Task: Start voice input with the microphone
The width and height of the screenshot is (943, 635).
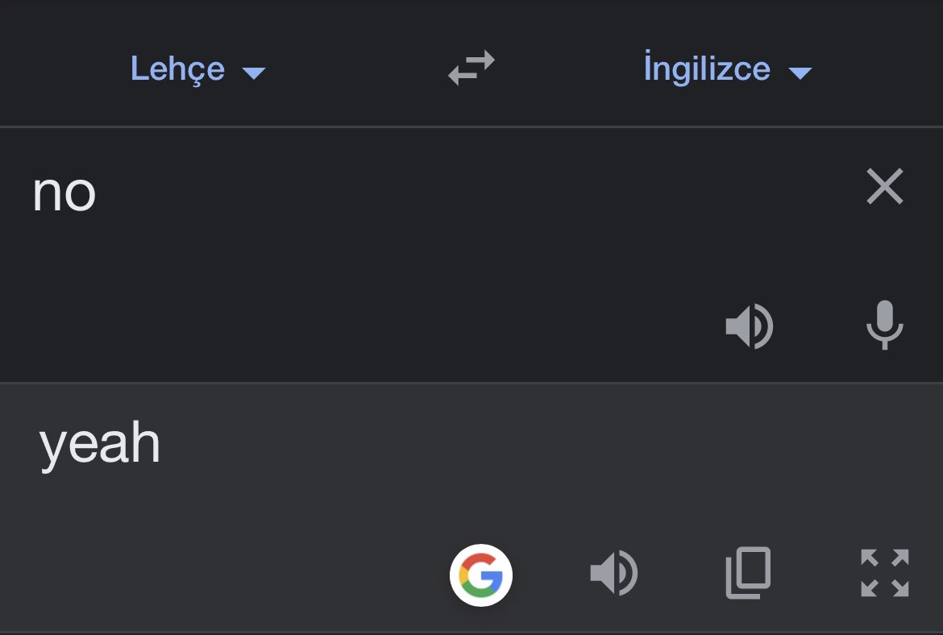Action: coord(885,325)
